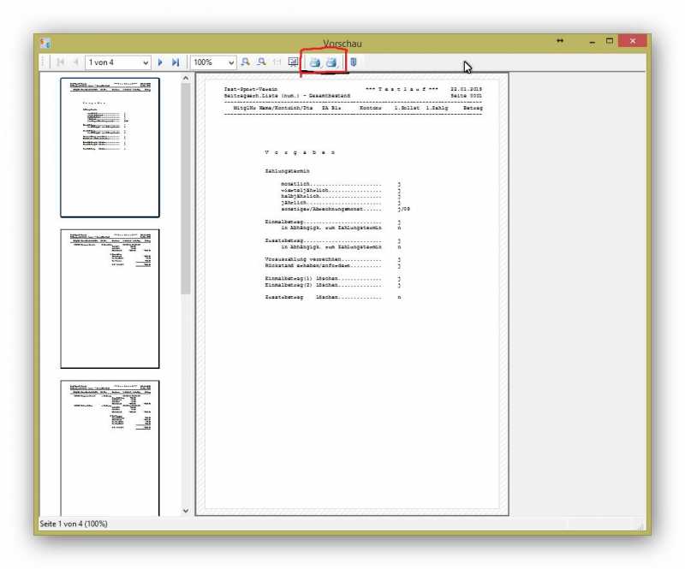Screen dimensions: 685x569
Task: Maximize the Vorschau window
Action: (610, 41)
